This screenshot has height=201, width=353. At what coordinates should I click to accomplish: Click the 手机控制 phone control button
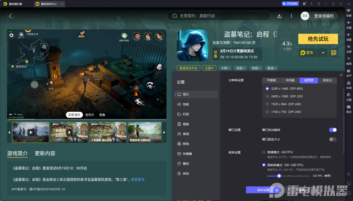click(x=290, y=4)
